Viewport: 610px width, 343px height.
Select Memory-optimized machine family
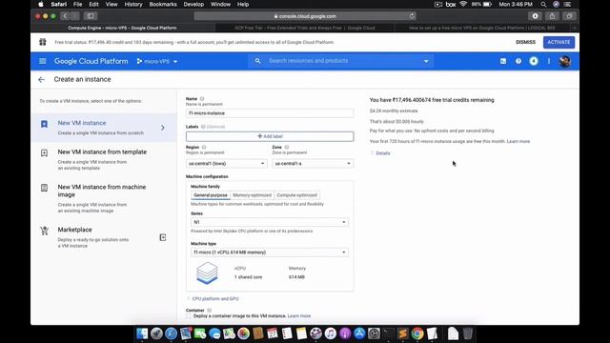252,195
